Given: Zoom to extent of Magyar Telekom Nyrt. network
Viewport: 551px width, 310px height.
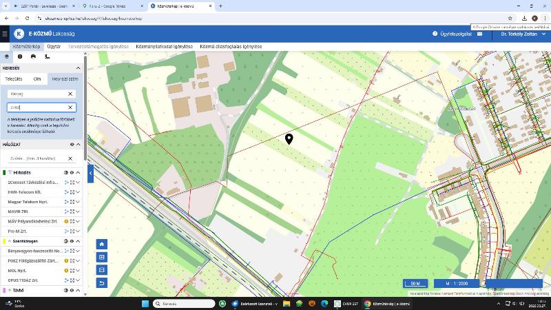Looking at the screenshot, I should 72,202.
